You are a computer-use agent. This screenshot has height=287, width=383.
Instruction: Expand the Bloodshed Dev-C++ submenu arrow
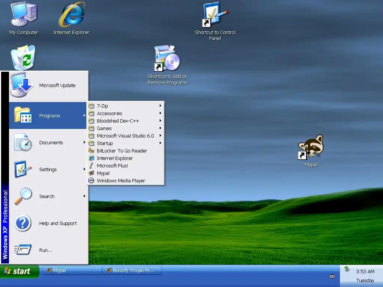point(160,121)
